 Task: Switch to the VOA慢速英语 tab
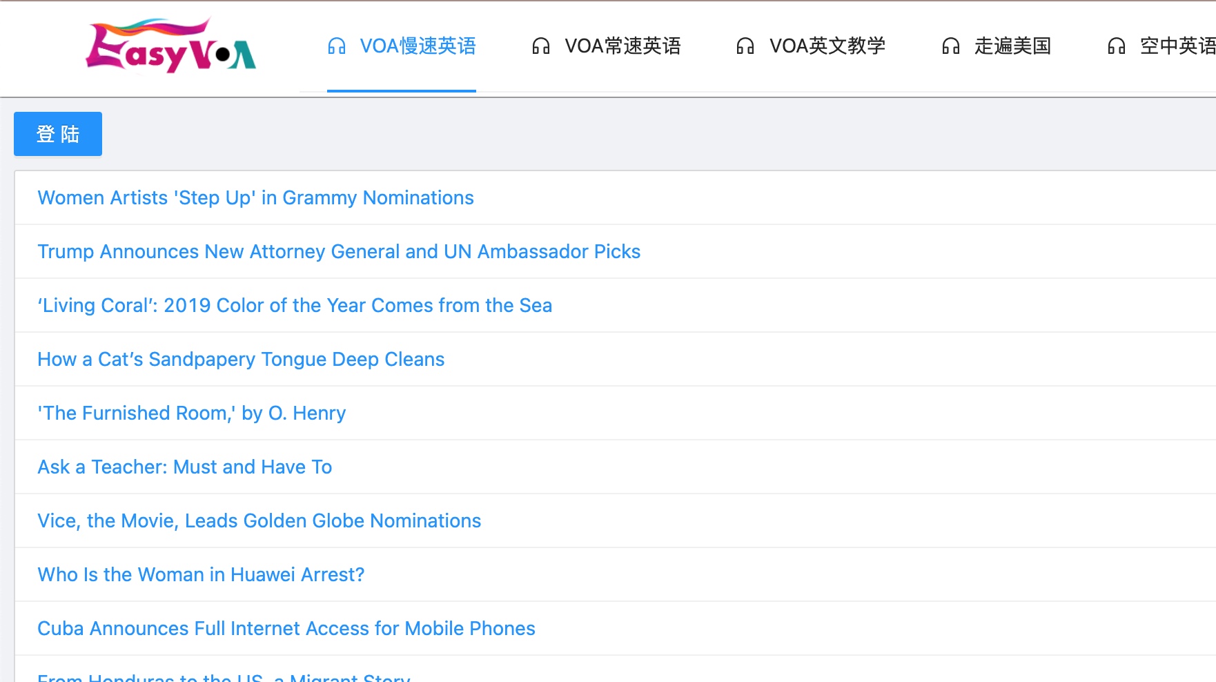coord(418,46)
